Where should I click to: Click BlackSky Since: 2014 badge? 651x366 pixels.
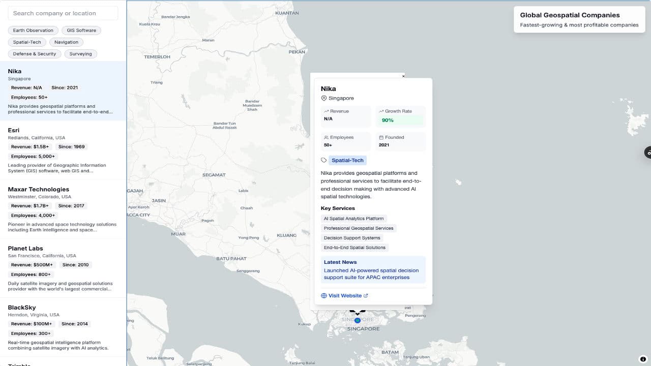[75, 324]
